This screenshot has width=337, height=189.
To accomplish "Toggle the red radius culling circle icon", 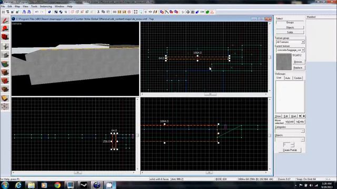I will click(x=129, y=12).
